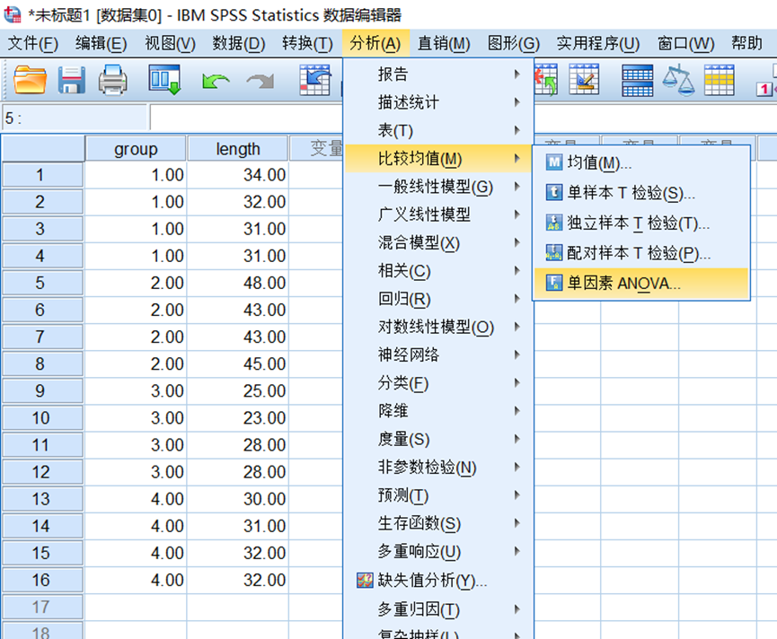
Task: Click the Value labels icon at toolbar edge
Action: (766, 81)
